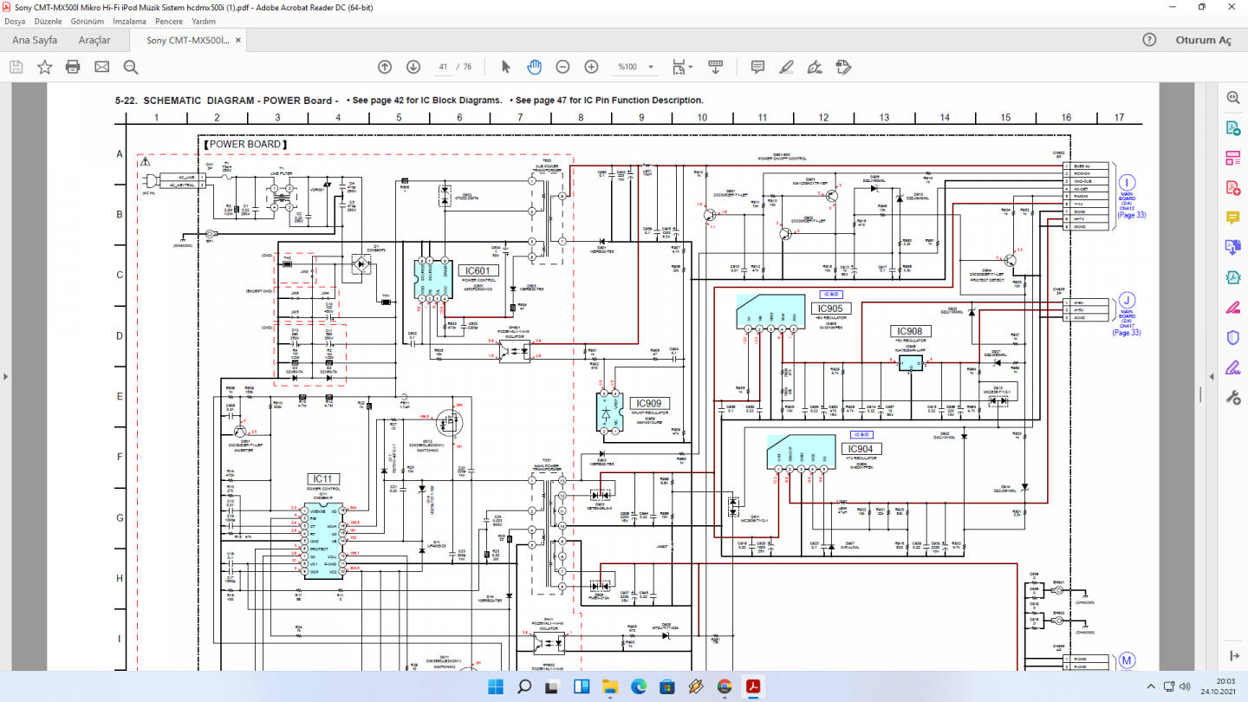Switch to the Araçlar tab
The width and height of the screenshot is (1248, 702).
[x=94, y=41]
